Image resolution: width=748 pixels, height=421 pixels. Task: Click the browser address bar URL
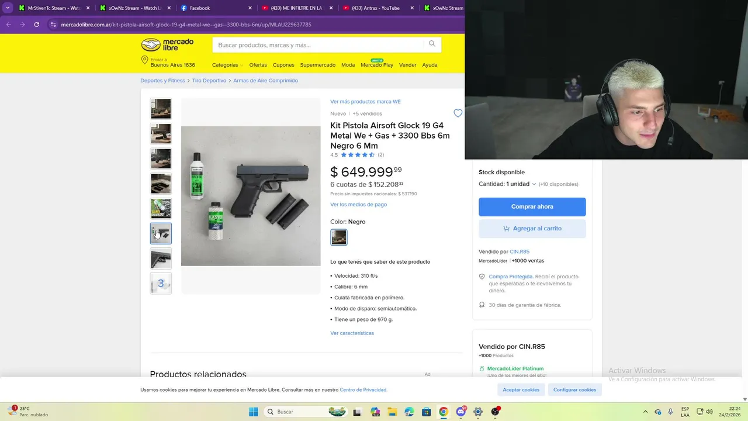pos(186,25)
